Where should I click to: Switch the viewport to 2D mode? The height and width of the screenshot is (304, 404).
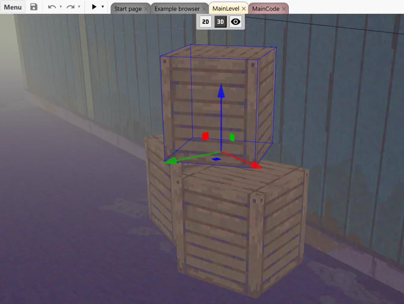coord(206,22)
